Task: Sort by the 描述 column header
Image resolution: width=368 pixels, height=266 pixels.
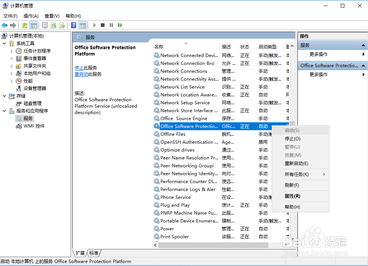Action: [229, 47]
